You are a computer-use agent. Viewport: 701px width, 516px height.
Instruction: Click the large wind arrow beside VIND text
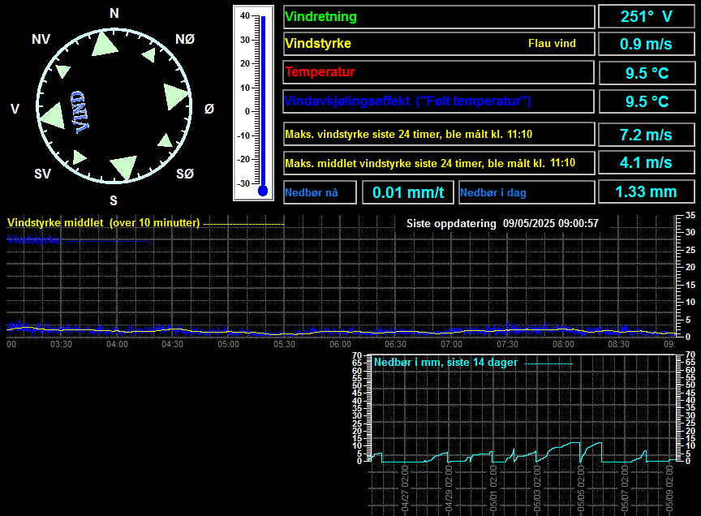[54, 116]
